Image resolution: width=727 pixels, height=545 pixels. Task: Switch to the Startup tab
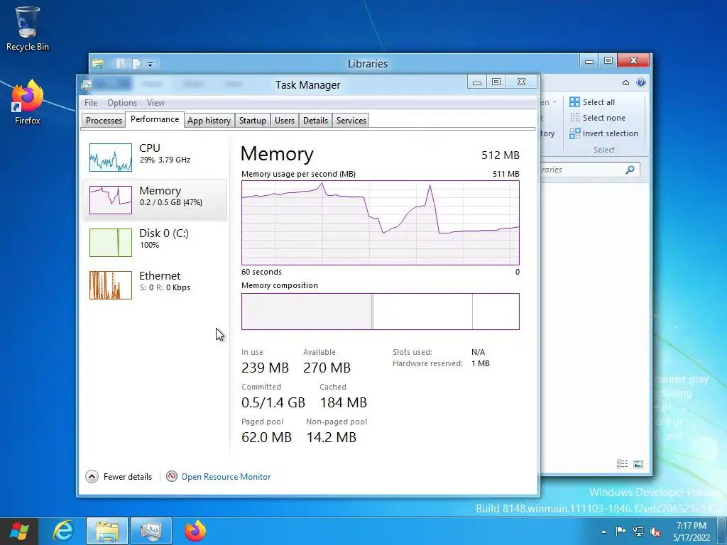[252, 121]
